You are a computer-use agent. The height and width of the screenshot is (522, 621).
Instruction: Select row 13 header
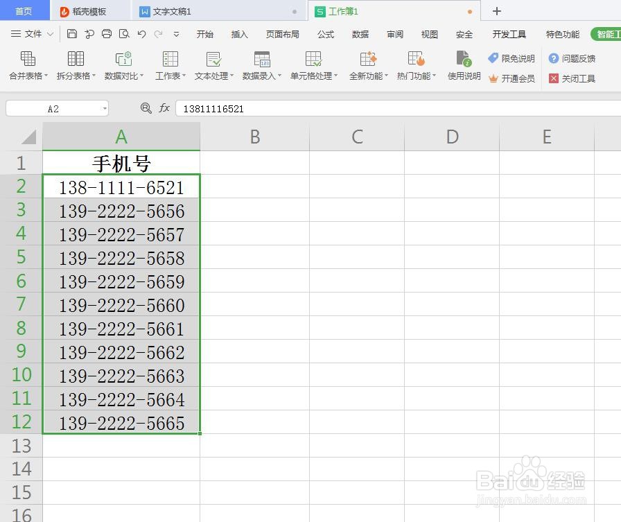click(x=21, y=446)
